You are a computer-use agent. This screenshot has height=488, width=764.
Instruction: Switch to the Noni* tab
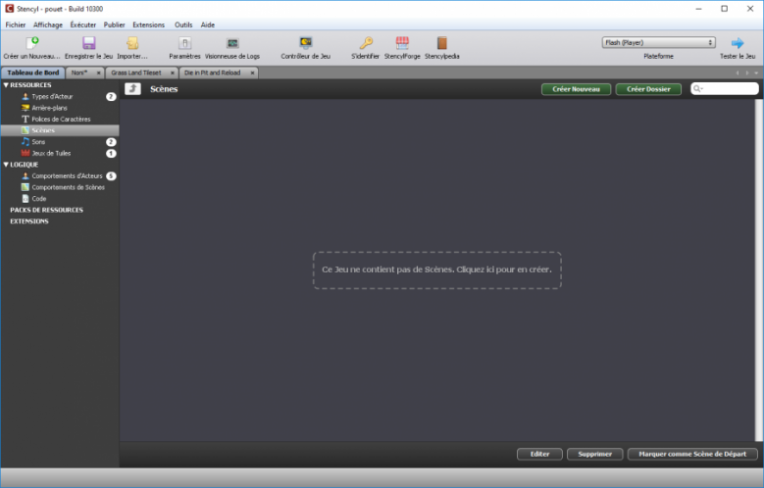(79, 73)
